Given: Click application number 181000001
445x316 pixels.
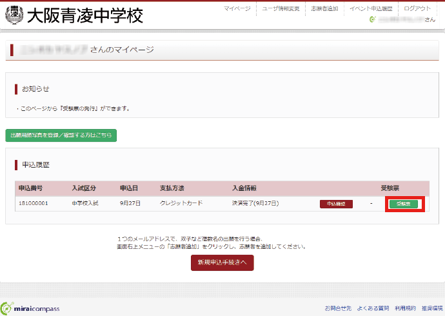Looking at the screenshot, I should 33,203.
